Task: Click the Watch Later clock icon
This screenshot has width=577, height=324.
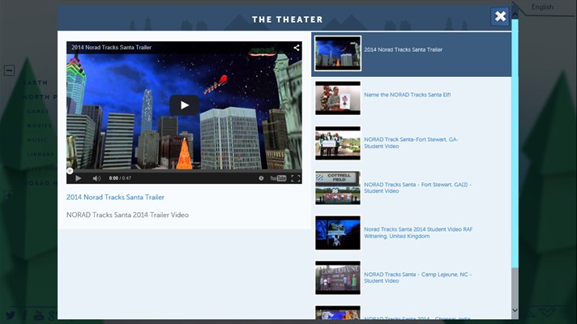Action: (x=261, y=178)
